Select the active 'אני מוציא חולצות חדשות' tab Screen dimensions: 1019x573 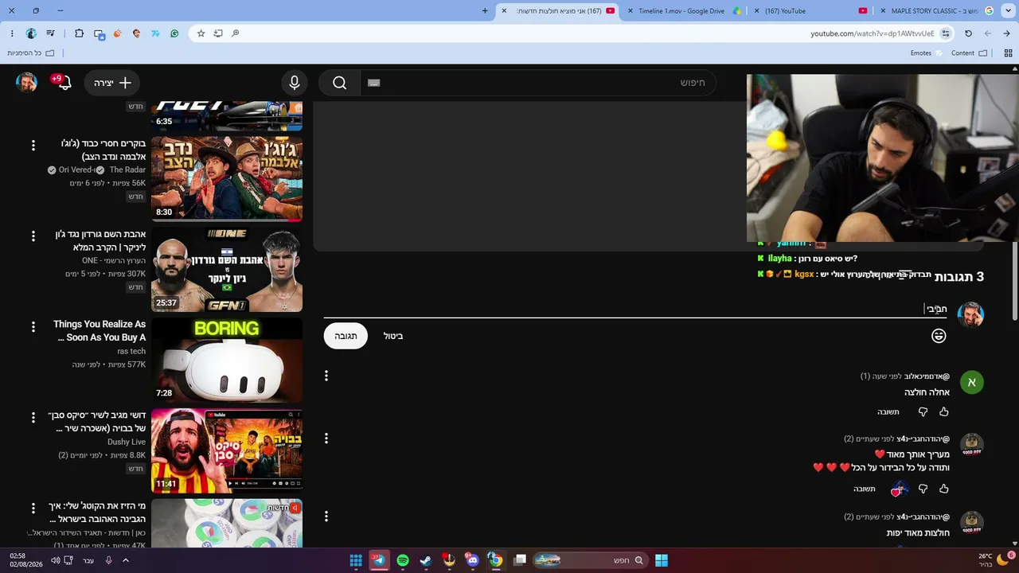[x=557, y=11]
